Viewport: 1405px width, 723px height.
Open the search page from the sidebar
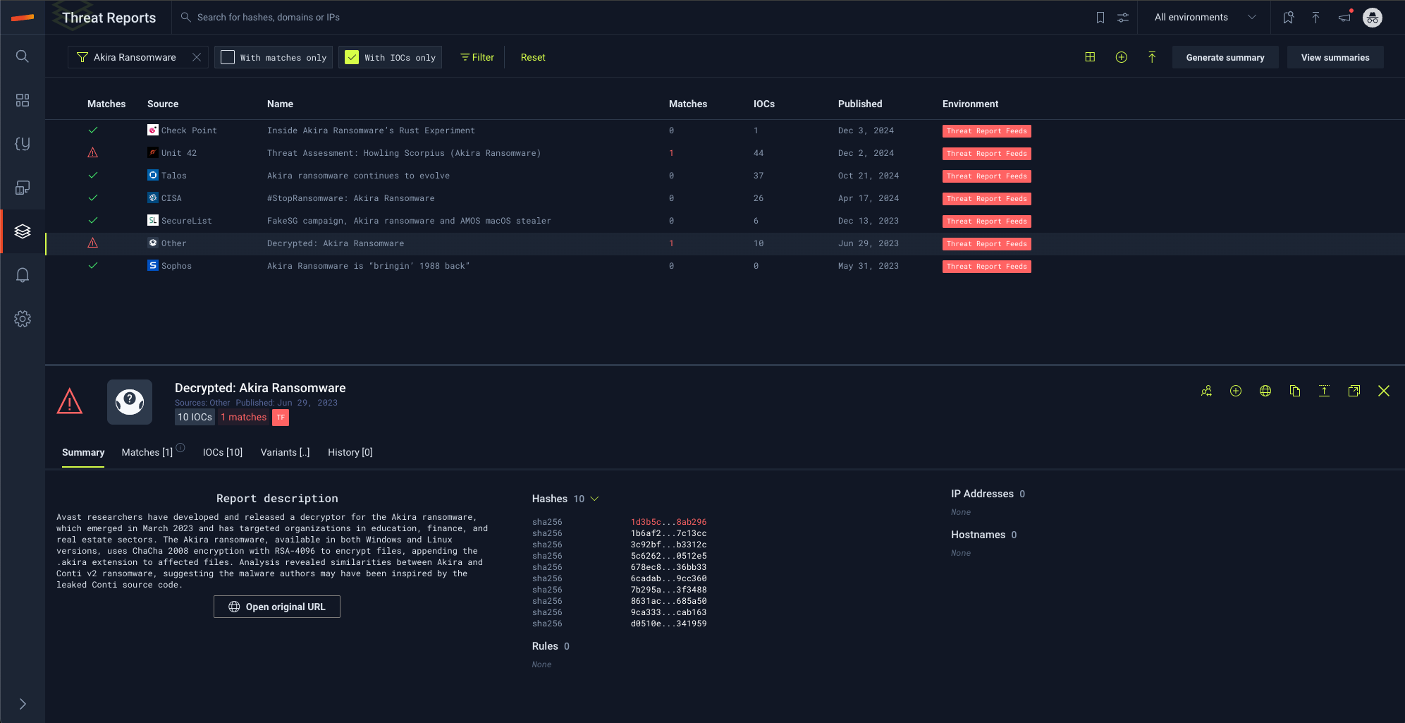(23, 56)
